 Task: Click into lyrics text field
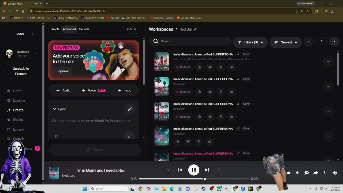[x=91, y=121]
